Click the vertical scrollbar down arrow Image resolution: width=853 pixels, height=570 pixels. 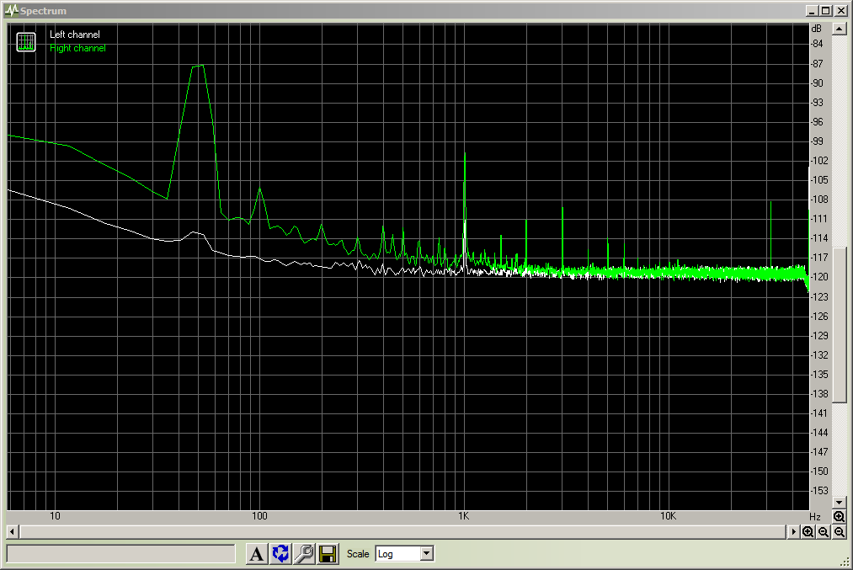click(840, 503)
